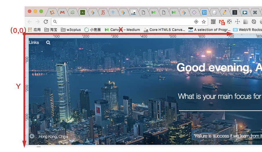Image resolution: width=262 pixels, height=152 pixels.
Task: Open the 应用 apps grid in bookmarks bar
Action: click(x=34, y=30)
